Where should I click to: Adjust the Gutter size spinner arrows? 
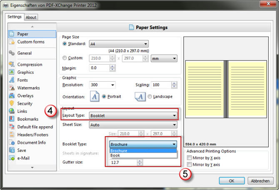tap(139, 162)
